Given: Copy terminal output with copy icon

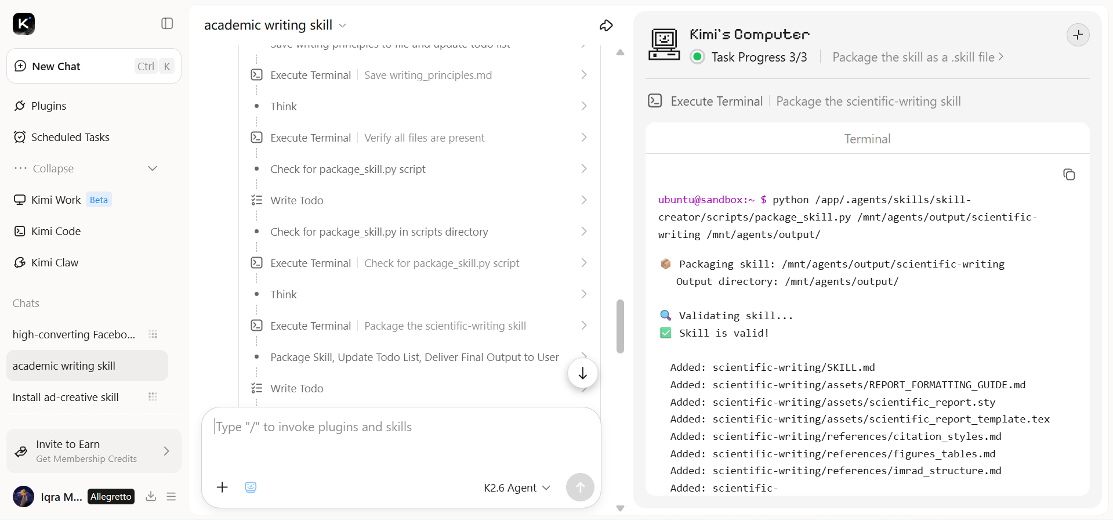Looking at the screenshot, I should tap(1069, 175).
